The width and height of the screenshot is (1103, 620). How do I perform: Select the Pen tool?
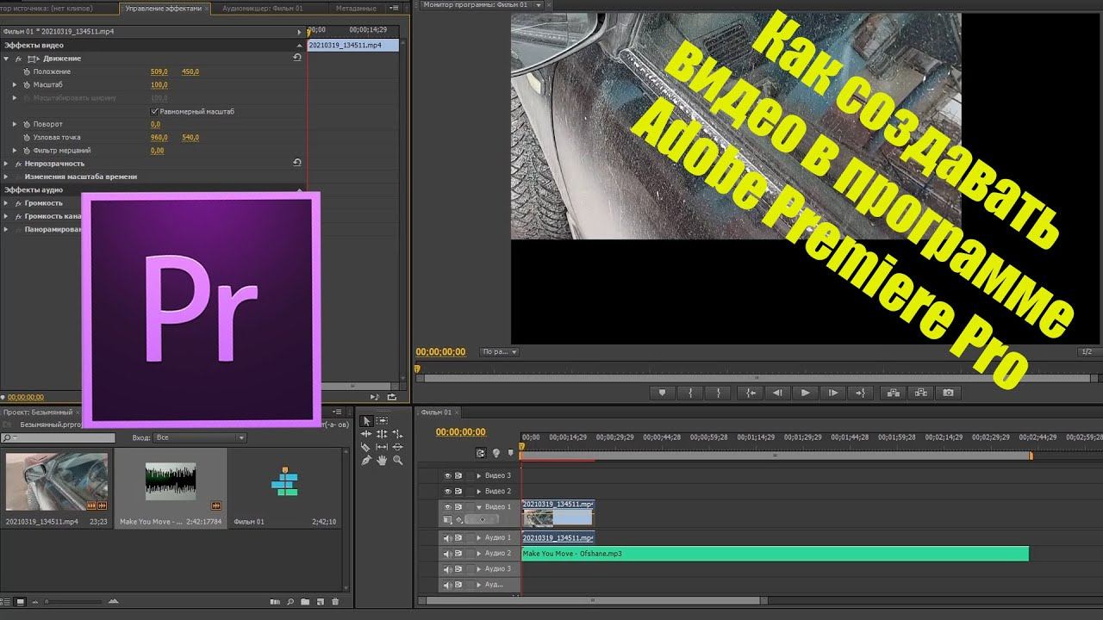366,461
